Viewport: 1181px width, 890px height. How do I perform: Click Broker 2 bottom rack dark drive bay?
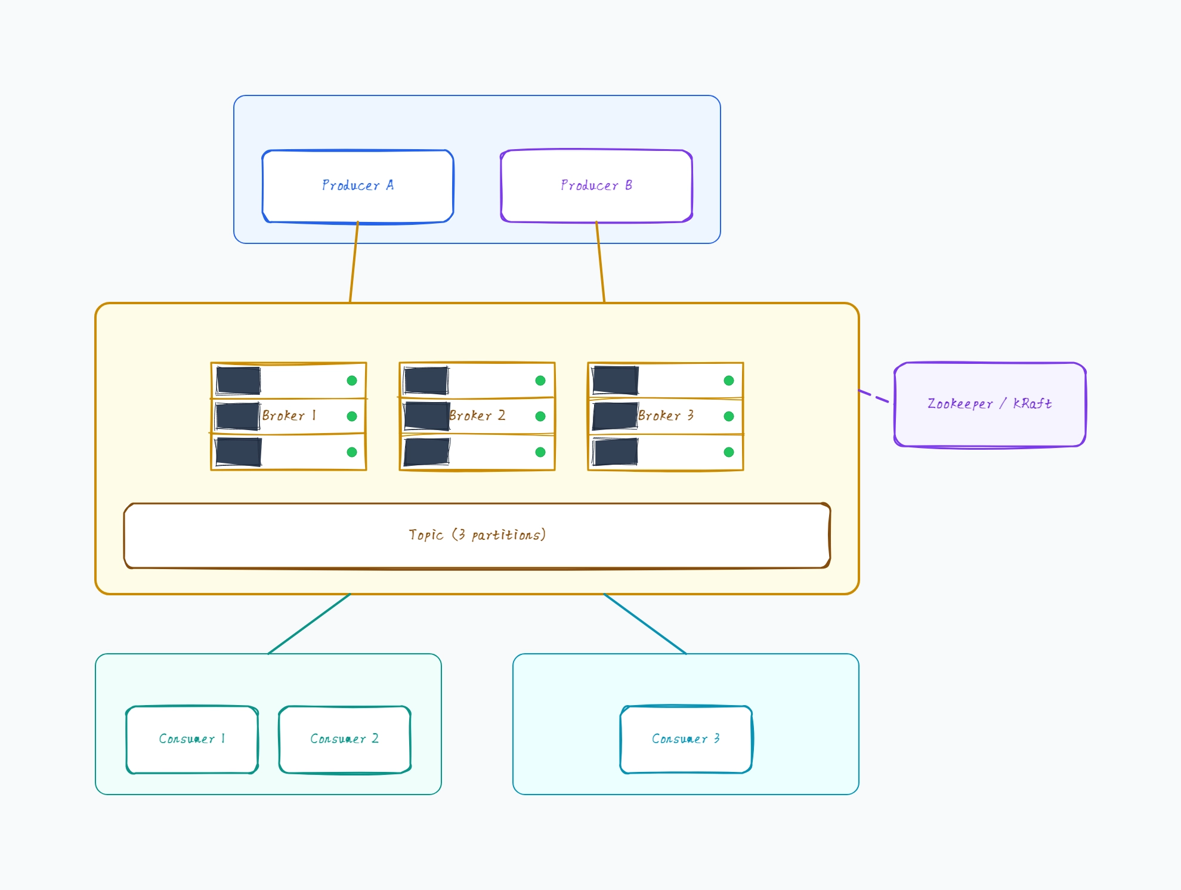426,452
